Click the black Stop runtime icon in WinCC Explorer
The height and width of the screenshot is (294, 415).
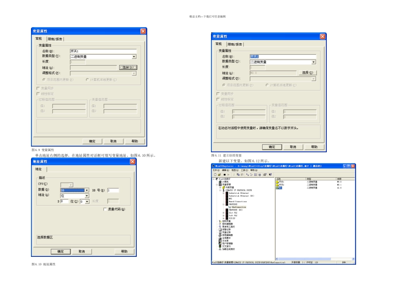tap(225, 175)
